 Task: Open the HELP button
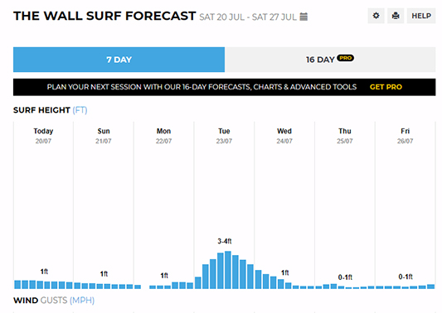pos(421,16)
